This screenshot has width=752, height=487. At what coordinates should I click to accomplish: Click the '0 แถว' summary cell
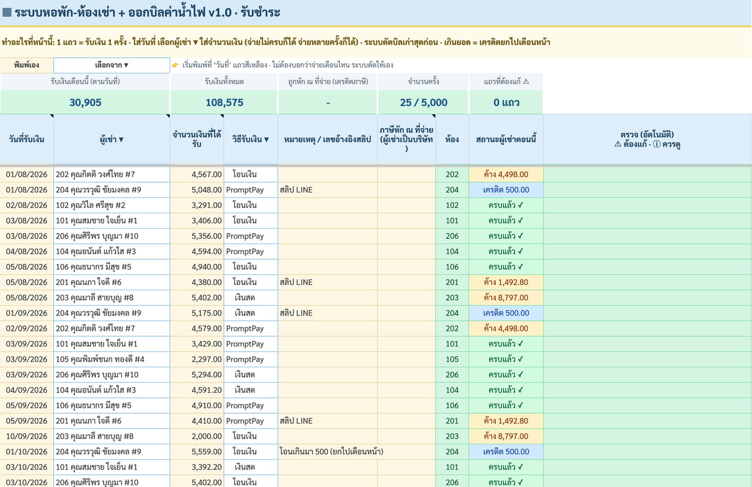(x=506, y=102)
